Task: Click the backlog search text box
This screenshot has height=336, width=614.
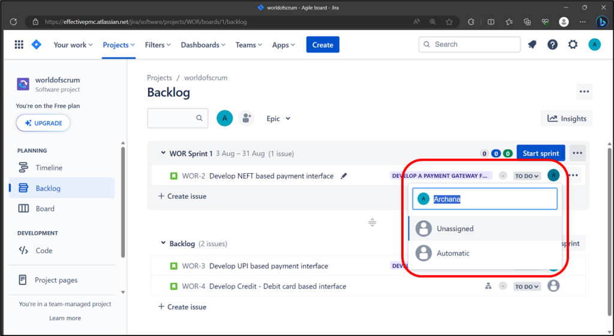Action: pos(177,118)
